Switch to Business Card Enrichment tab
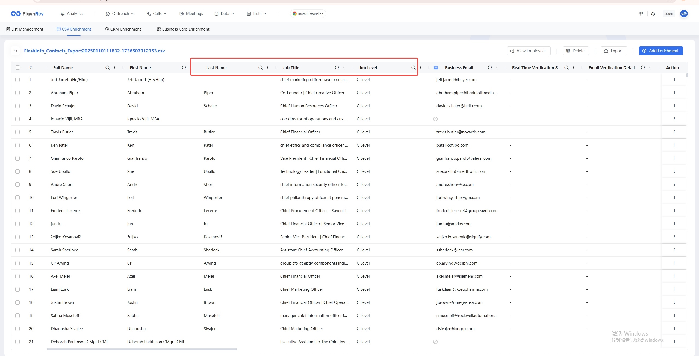Screen dimensions: 699x356 point(183,29)
